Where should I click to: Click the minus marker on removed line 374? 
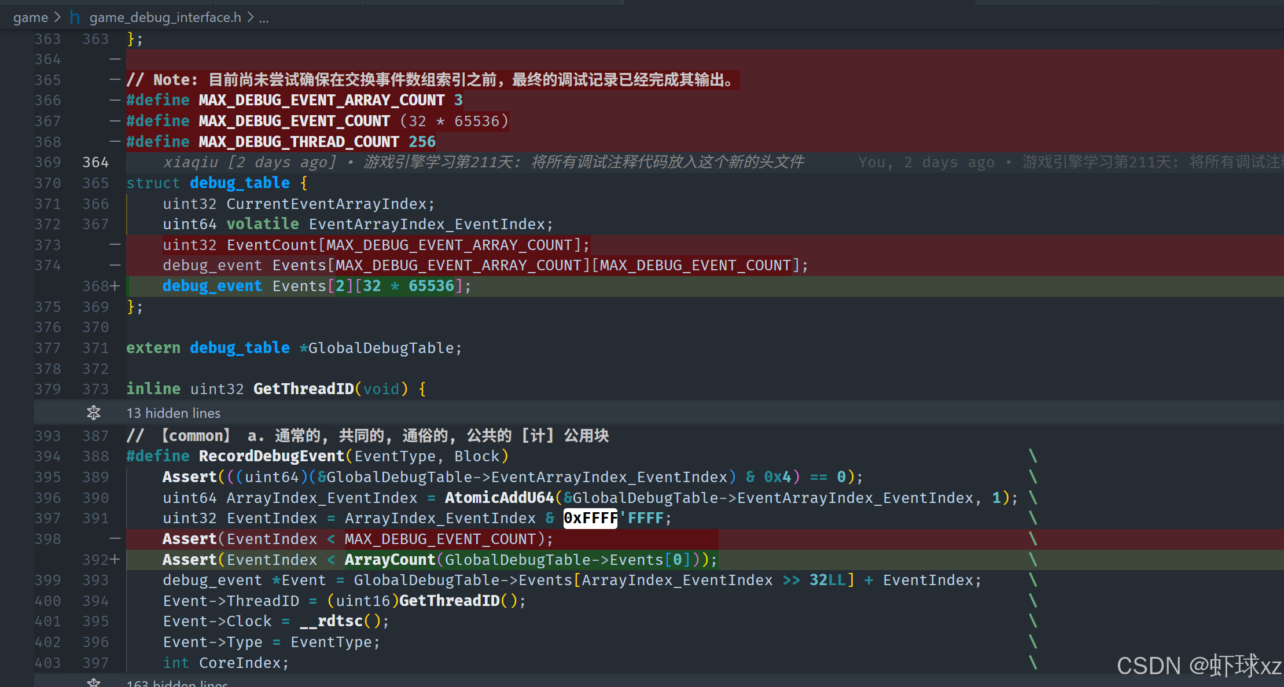115,265
